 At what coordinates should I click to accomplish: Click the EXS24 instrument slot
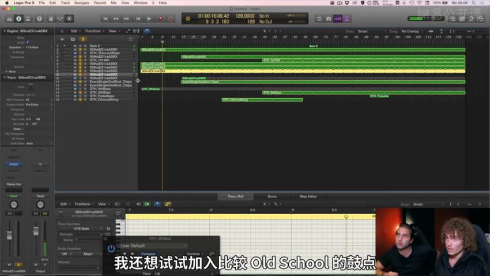point(14,165)
